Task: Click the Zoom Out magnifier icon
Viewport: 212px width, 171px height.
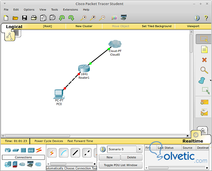Action: [102, 18]
